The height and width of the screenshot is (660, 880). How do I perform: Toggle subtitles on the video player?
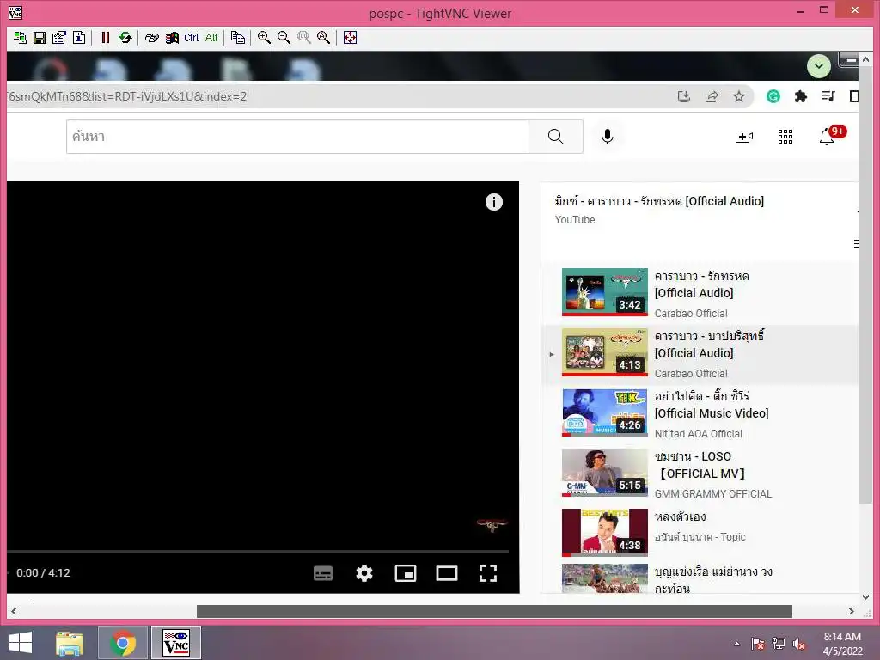click(x=323, y=573)
